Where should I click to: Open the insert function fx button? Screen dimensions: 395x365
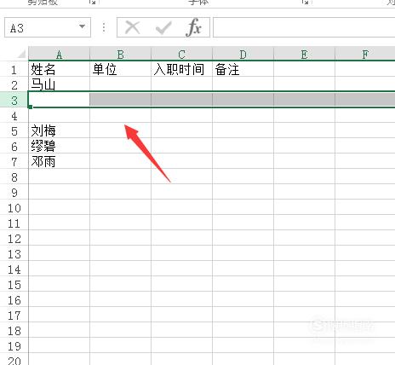194,27
